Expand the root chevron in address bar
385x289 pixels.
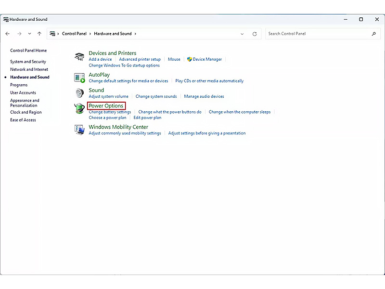(x=58, y=34)
